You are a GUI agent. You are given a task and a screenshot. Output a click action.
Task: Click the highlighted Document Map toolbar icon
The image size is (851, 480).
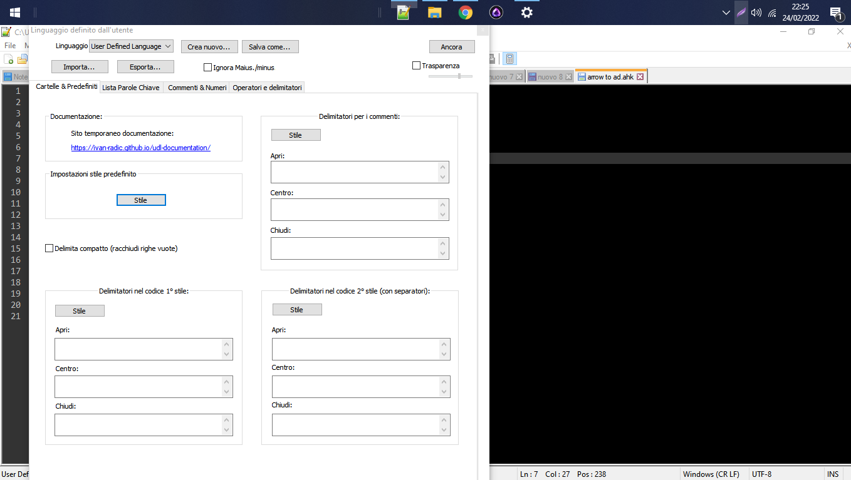point(509,58)
